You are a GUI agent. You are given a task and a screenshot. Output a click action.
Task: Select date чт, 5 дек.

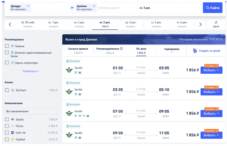156,24
